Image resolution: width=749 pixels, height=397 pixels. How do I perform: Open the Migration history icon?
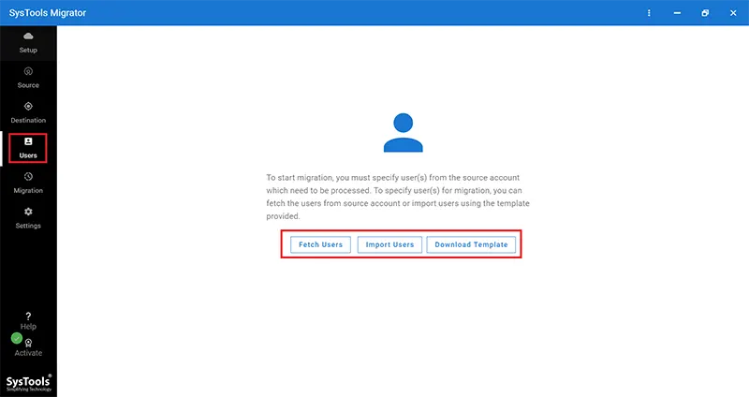tap(28, 177)
